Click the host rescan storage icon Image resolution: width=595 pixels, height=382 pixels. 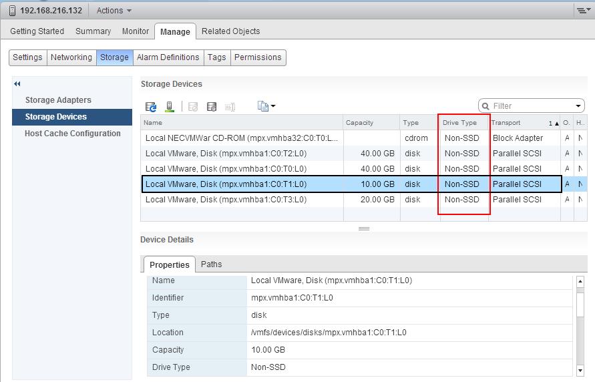pyautogui.click(x=170, y=107)
